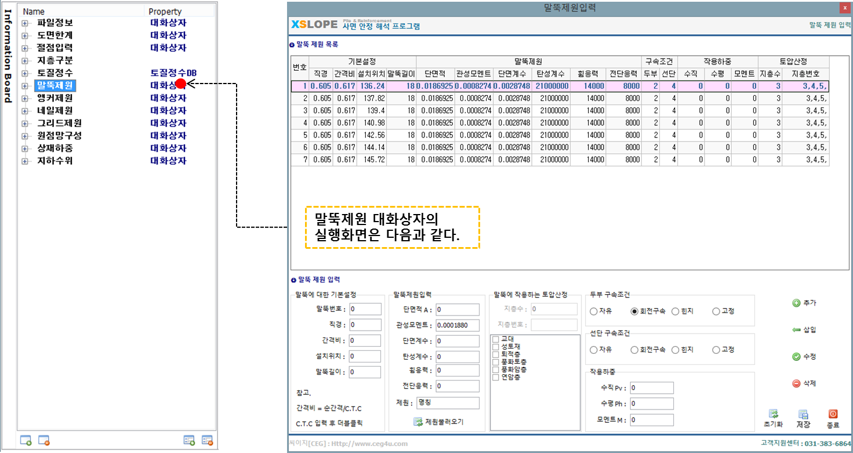Screen dimensions: 853x453
Task: Expand the 도면한계 tree node
Action: click(25, 35)
